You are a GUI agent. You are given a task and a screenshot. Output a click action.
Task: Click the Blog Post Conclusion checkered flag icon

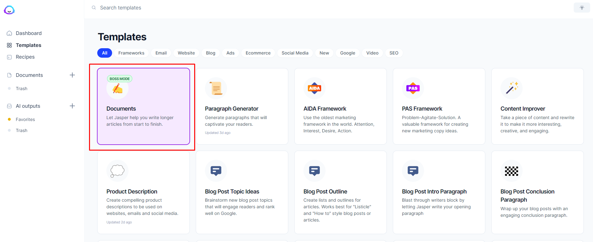click(x=512, y=171)
